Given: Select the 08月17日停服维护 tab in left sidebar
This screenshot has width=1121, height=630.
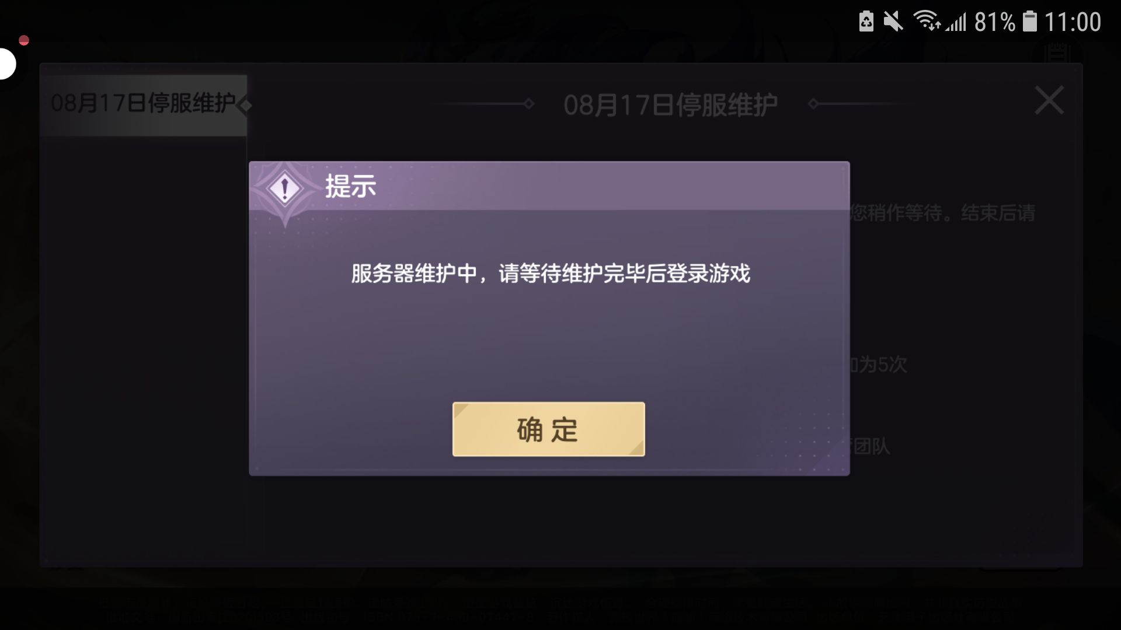Looking at the screenshot, I should tap(144, 105).
